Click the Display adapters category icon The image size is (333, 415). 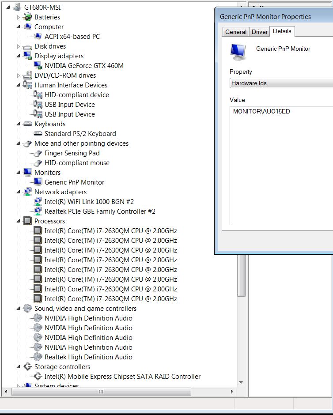pyautogui.click(x=27, y=56)
